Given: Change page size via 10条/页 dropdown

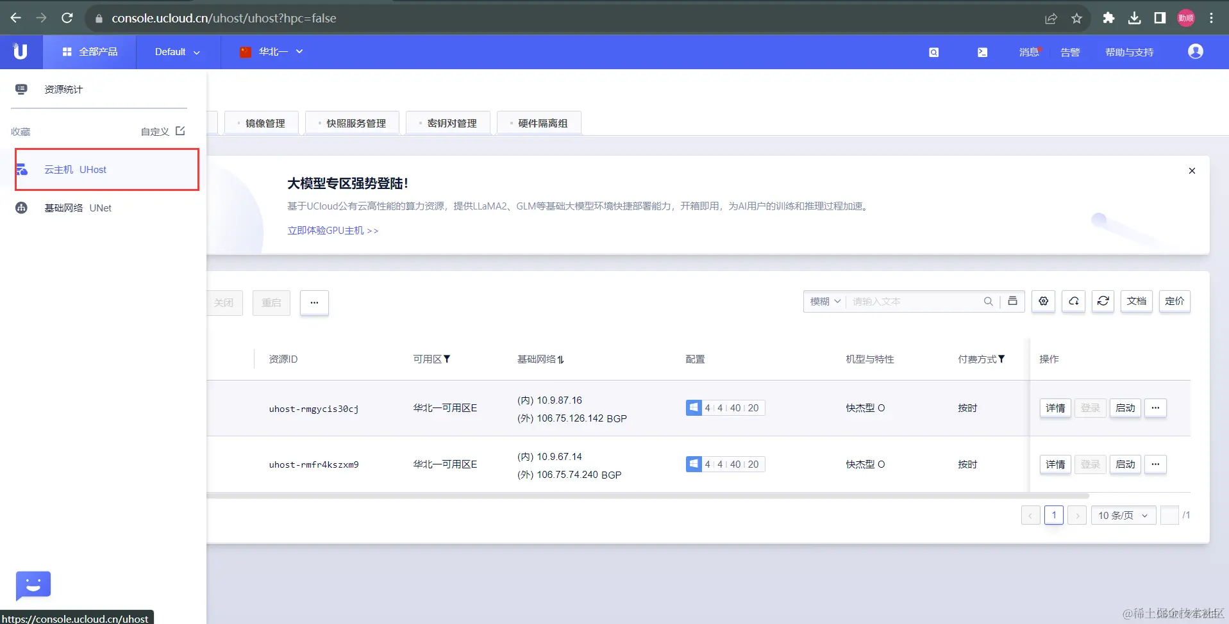Looking at the screenshot, I should point(1123,515).
